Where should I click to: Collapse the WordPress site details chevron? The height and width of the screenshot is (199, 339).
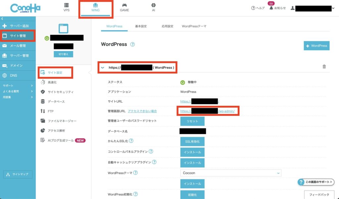[x=103, y=68]
